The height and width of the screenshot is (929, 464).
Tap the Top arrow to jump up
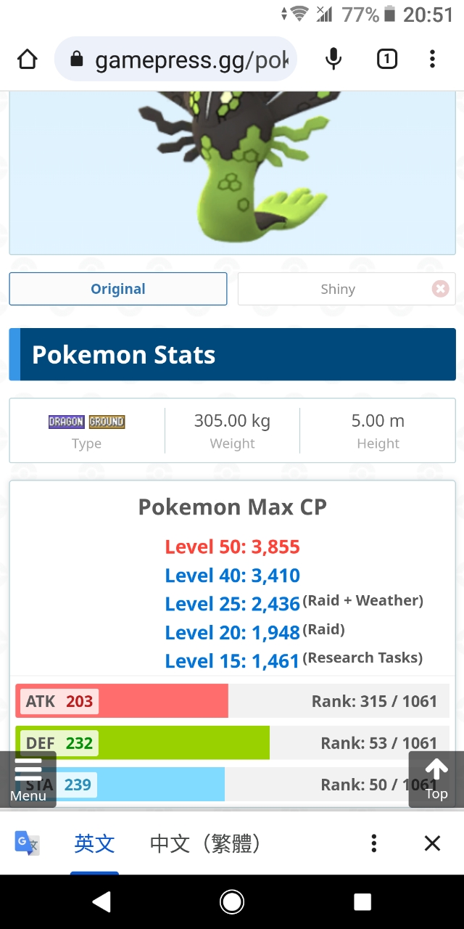(436, 779)
